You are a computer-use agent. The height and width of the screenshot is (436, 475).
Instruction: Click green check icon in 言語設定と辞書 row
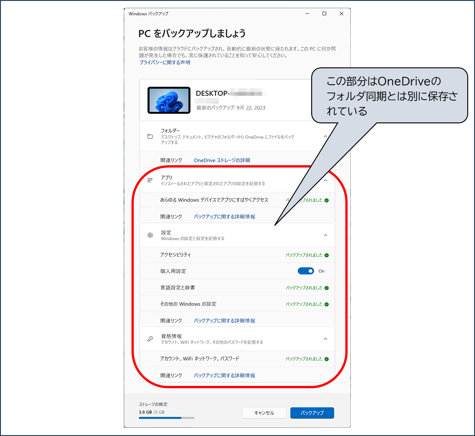(x=327, y=288)
